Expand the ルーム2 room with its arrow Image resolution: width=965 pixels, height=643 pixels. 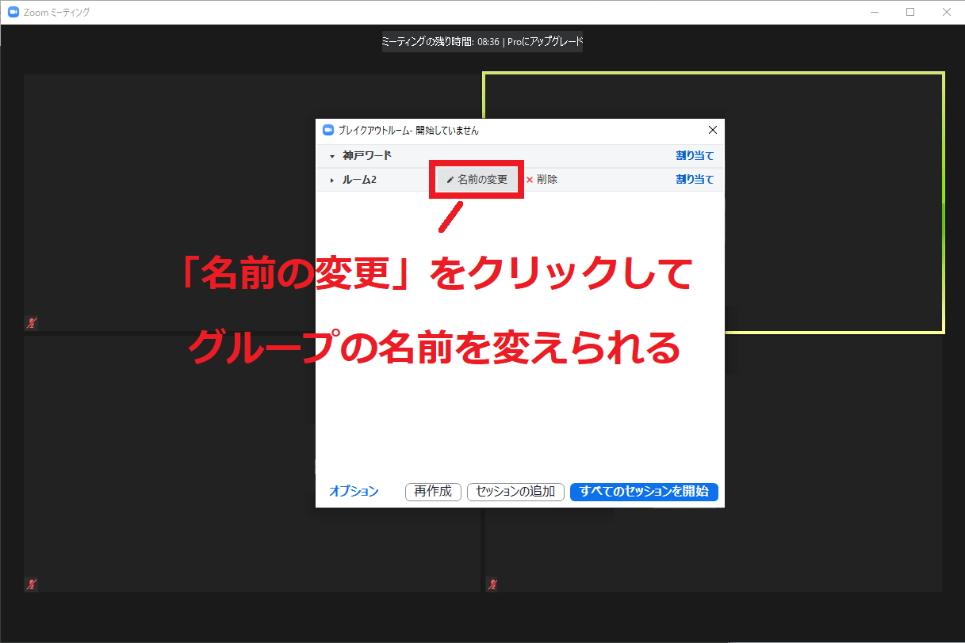[x=332, y=181]
